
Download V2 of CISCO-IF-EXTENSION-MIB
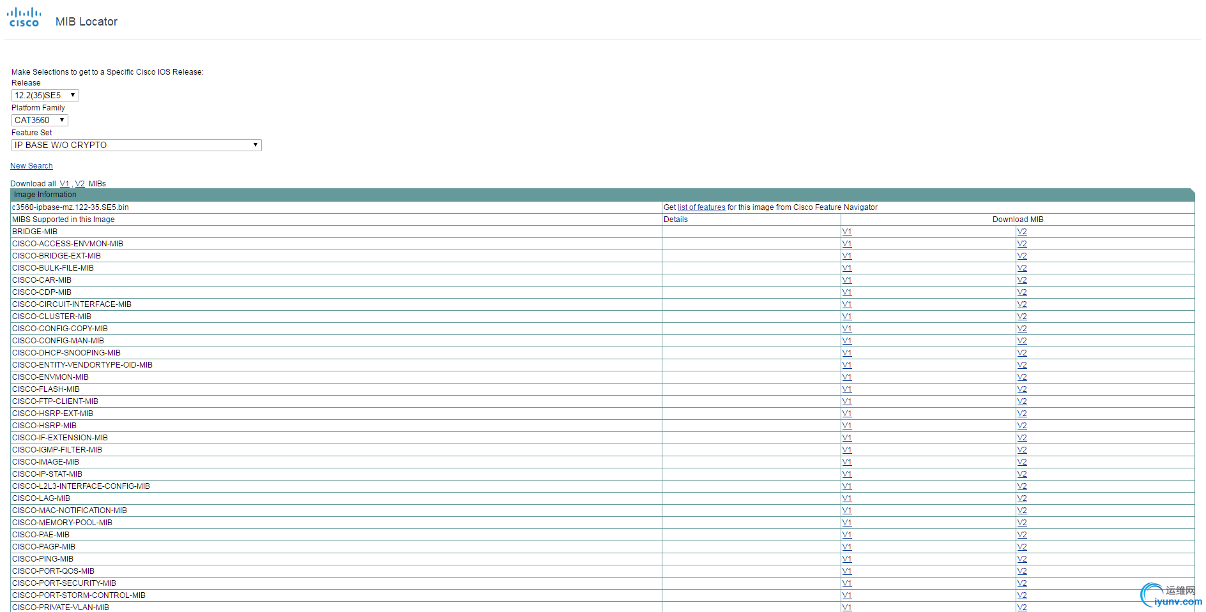(1022, 438)
